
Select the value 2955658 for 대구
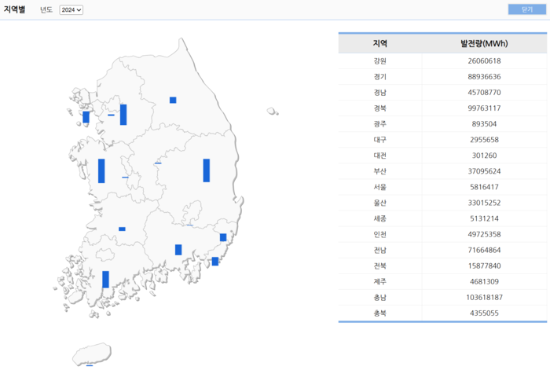click(484, 140)
